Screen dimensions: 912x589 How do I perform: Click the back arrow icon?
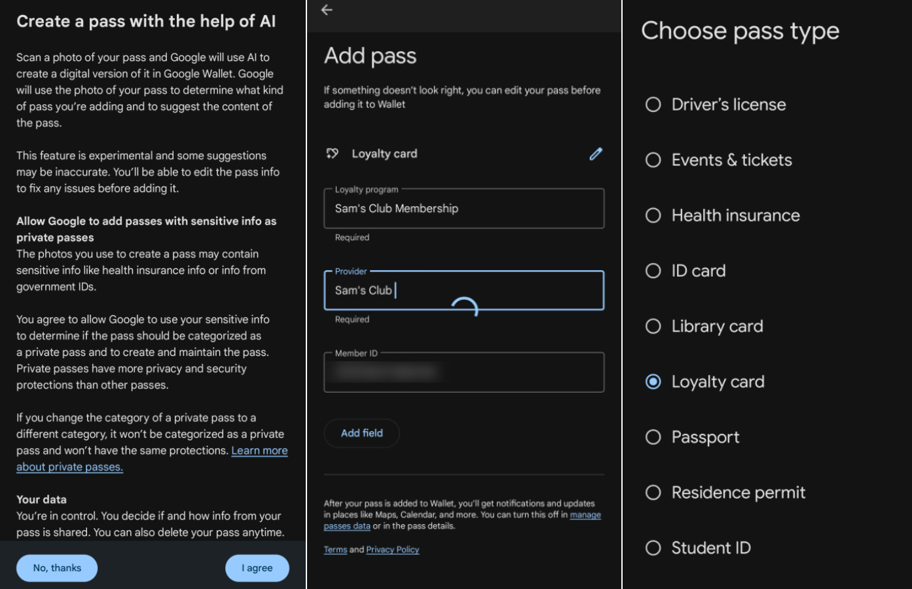(x=327, y=10)
